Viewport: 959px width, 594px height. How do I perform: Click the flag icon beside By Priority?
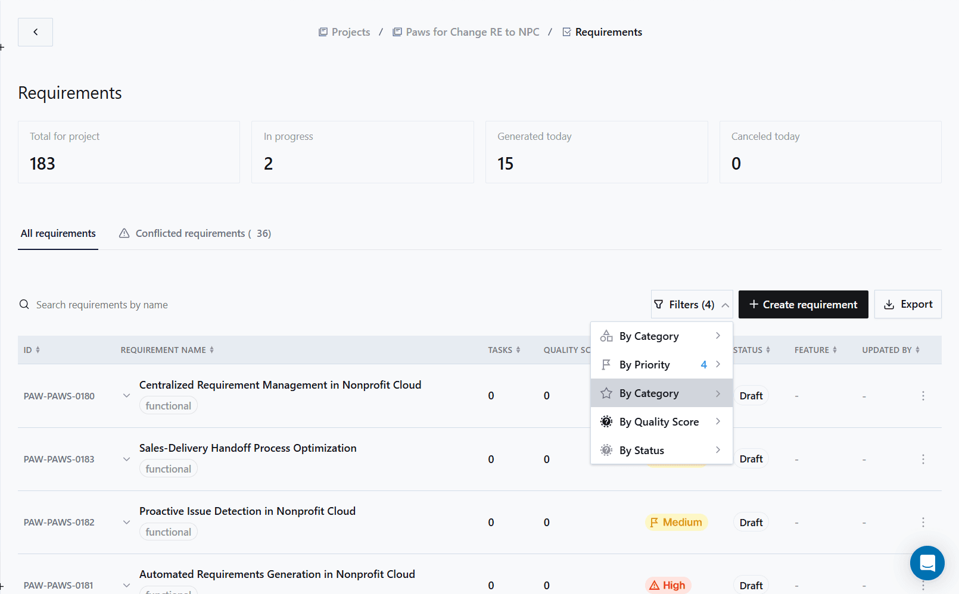606,364
